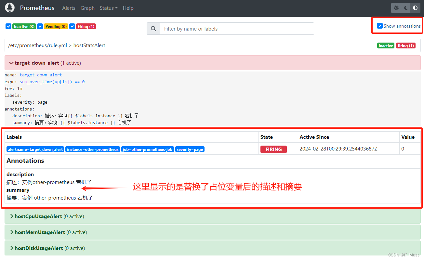
Task: Uncheck the Inactive (3) filter checkbox
Action: (8, 26)
